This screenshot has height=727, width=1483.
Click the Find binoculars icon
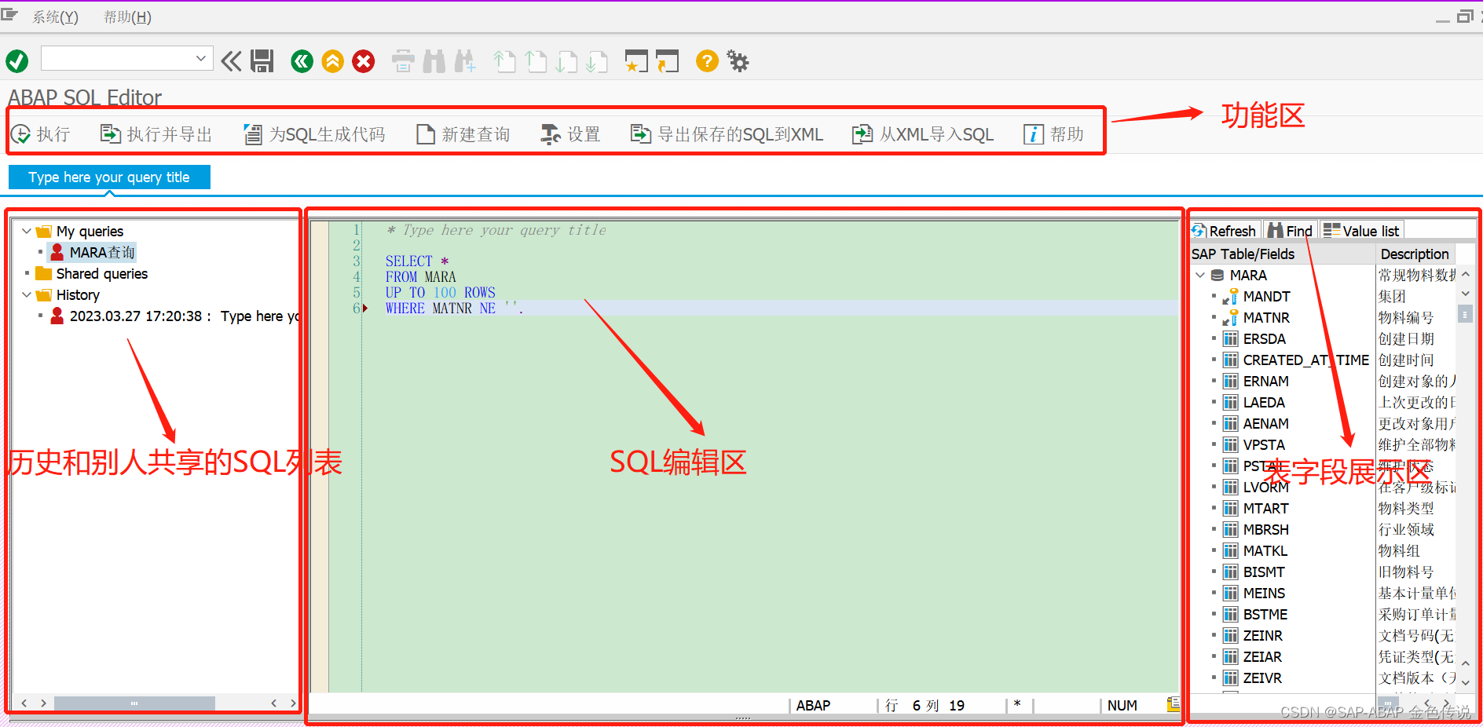(434, 61)
